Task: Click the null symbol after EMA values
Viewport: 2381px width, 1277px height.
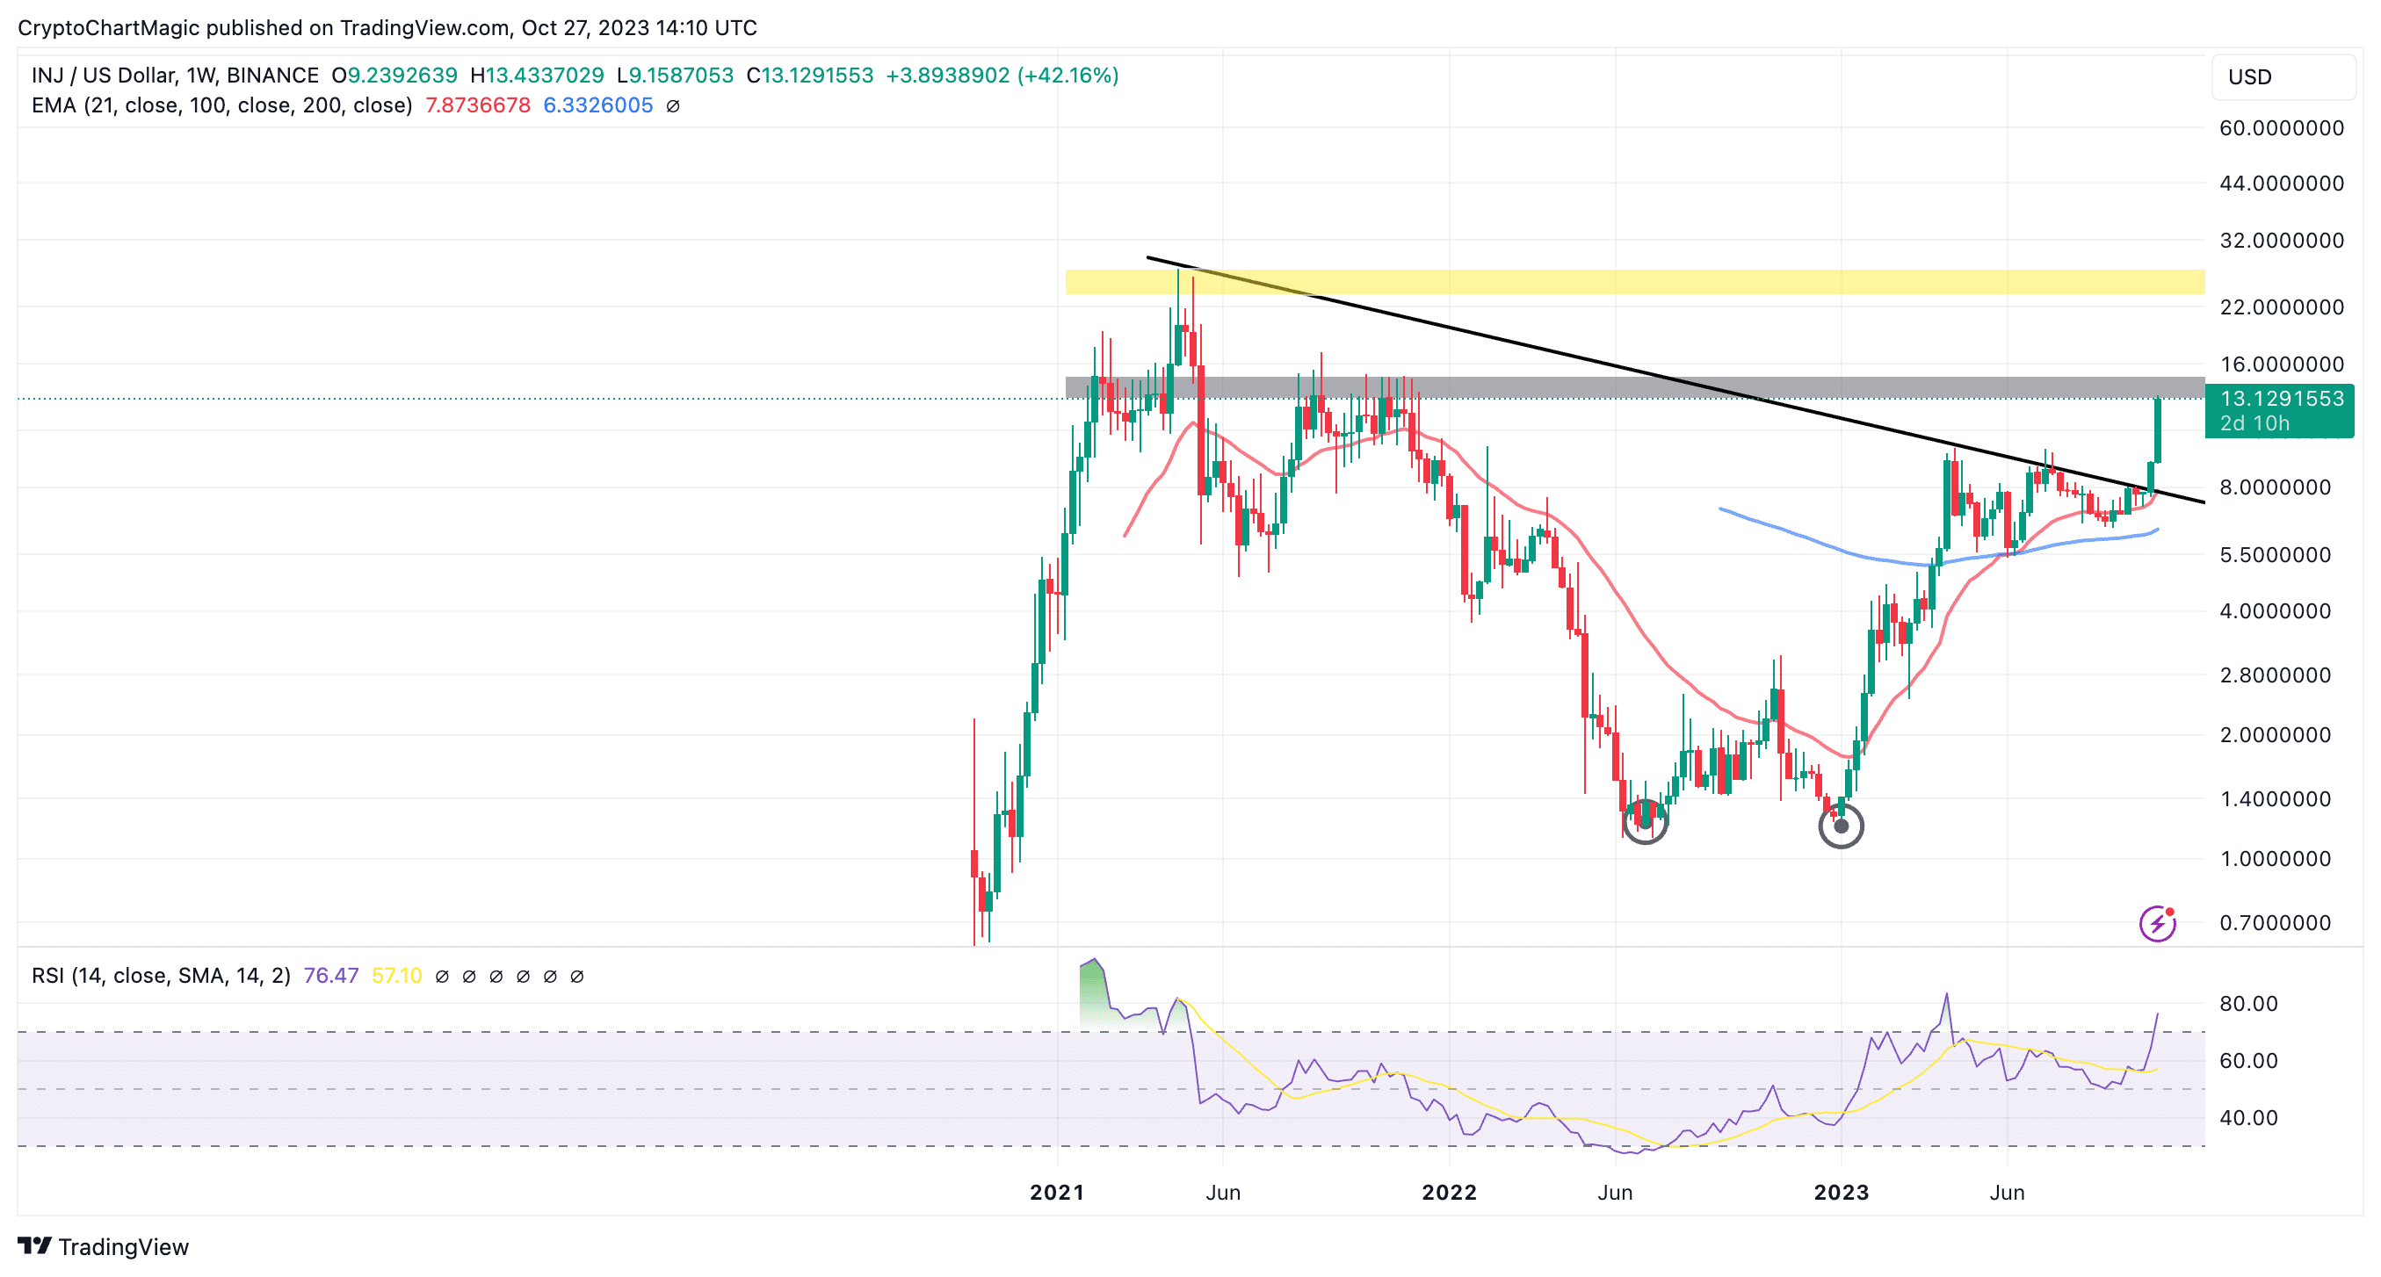Action: [673, 106]
